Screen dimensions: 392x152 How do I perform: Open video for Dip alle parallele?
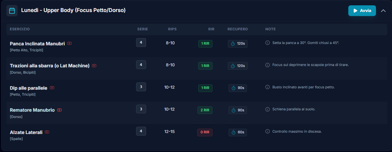point(52,88)
